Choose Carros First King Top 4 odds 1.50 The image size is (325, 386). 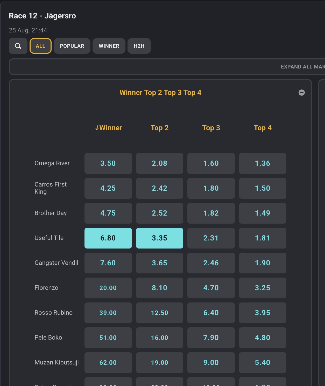point(263,188)
